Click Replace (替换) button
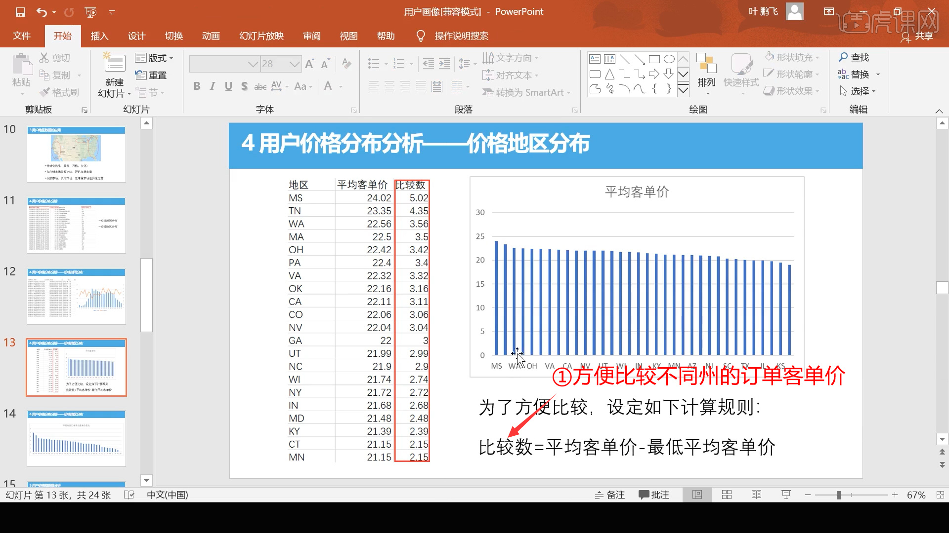 pos(858,75)
